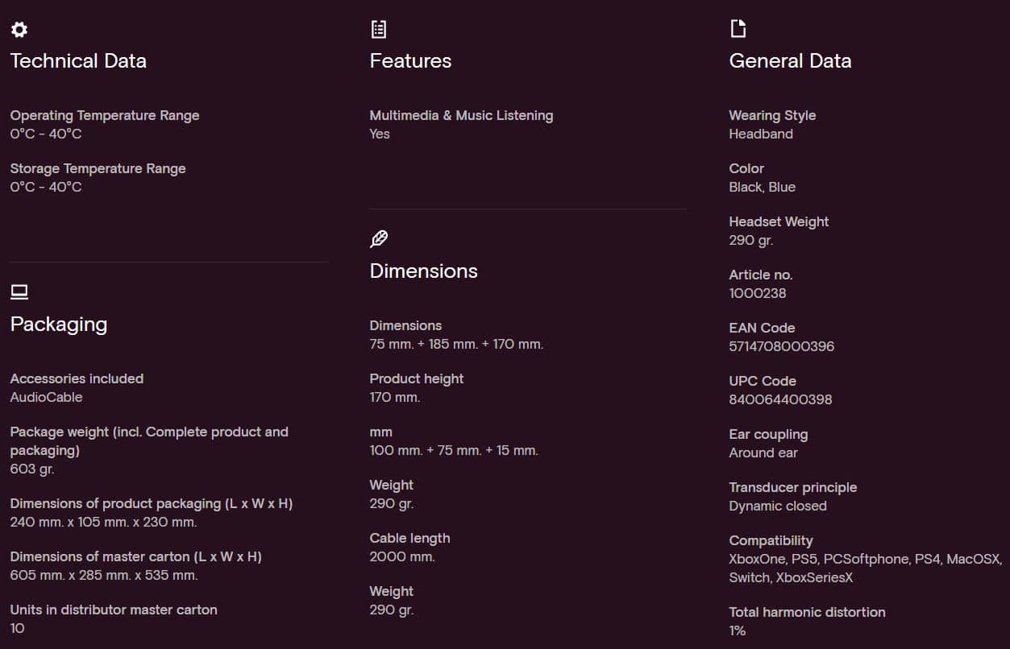This screenshot has width=1010, height=649.
Task: Click the Headset Weight label
Action: (x=779, y=221)
